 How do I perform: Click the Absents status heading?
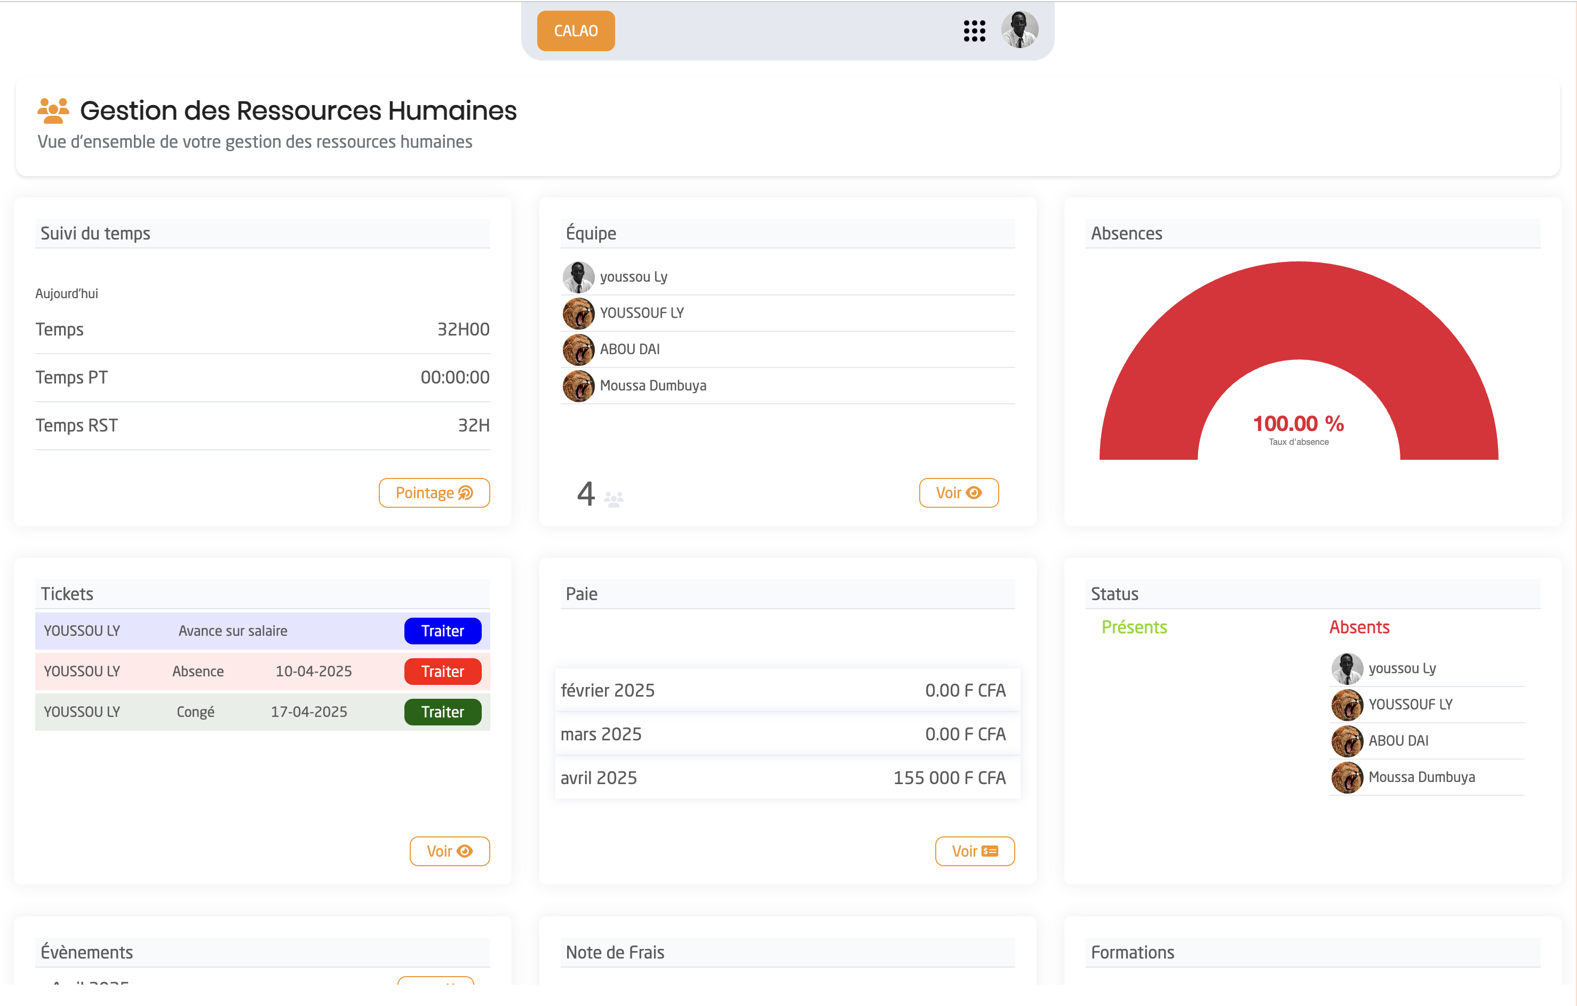pyautogui.click(x=1359, y=627)
